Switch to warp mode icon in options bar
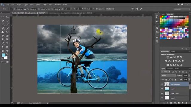 [x=133, y=9]
